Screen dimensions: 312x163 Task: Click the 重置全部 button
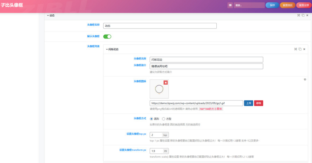click(304, 5)
